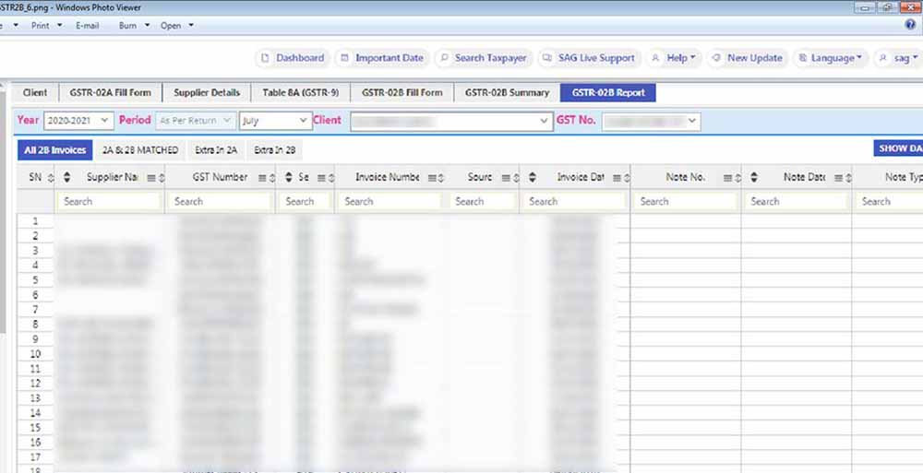Select the 2A & 2B MATCHED tab

pyautogui.click(x=140, y=149)
